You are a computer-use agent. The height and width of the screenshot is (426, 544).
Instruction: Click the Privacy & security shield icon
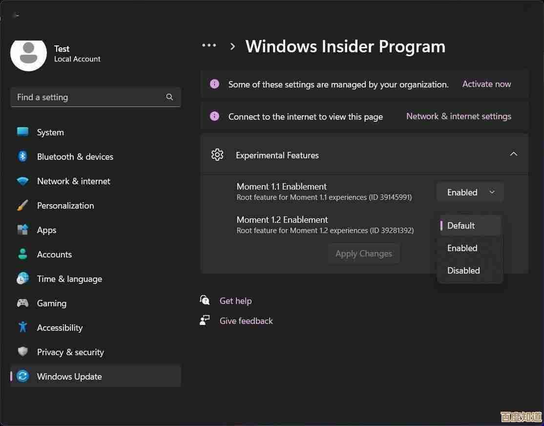point(23,352)
